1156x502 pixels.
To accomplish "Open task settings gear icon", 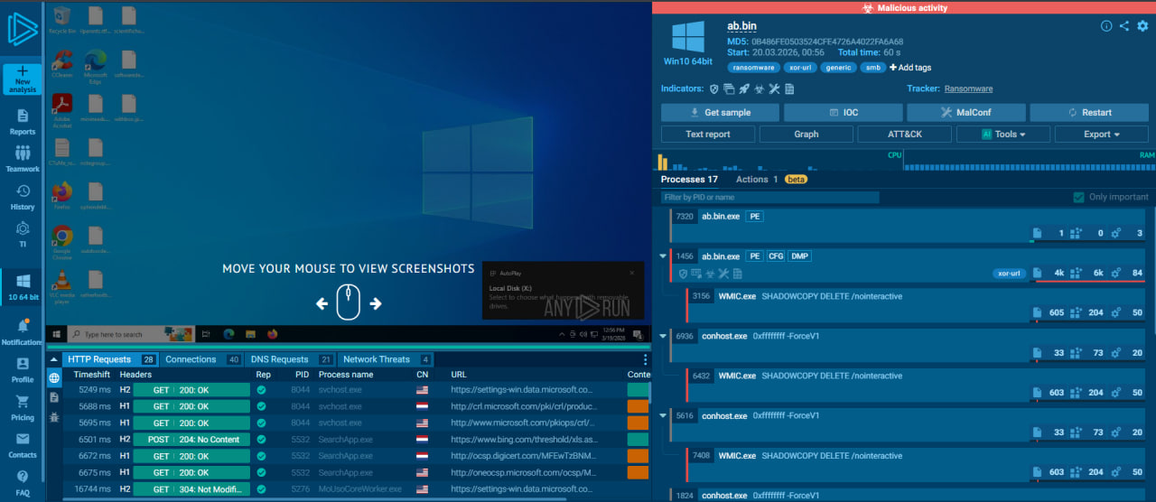I will (1142, 26).
